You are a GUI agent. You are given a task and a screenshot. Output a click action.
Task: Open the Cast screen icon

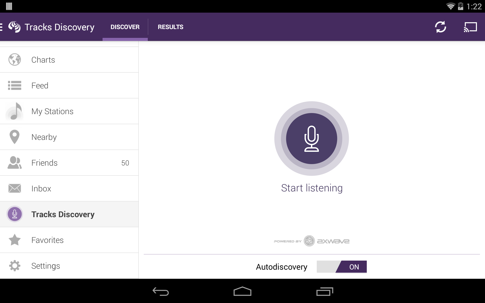470,27
